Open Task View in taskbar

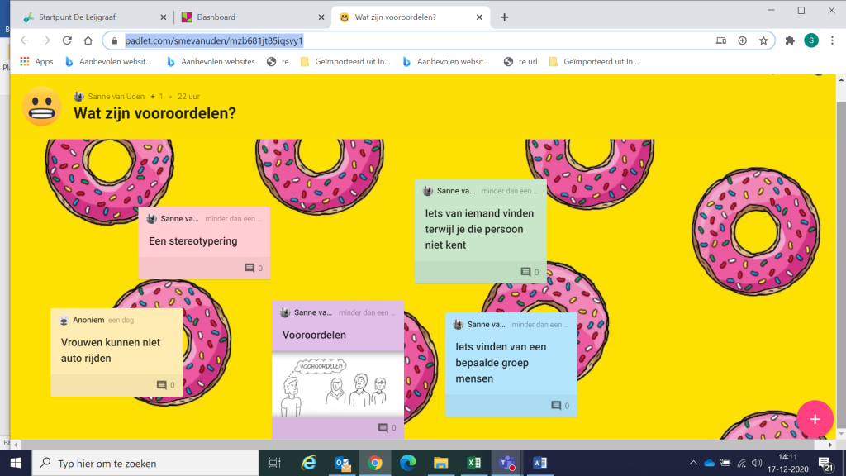coord(274,463)
